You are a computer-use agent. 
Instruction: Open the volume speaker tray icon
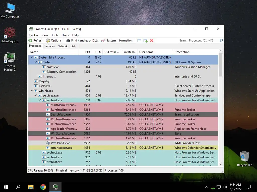pyautogui.click(x=225, y=187)
